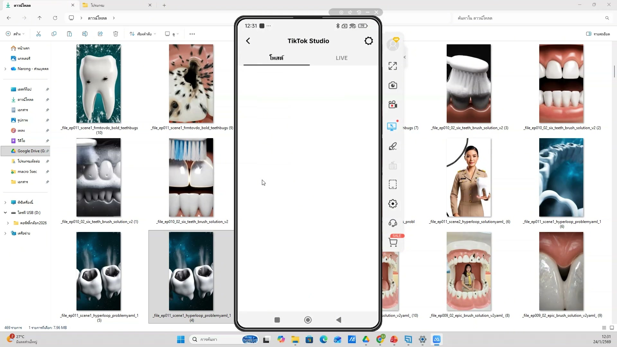This screenshot has width=617, height=347.
Task: Open the whiteboard brush tool
Action: pyautogui.click(x=393, y=147)
